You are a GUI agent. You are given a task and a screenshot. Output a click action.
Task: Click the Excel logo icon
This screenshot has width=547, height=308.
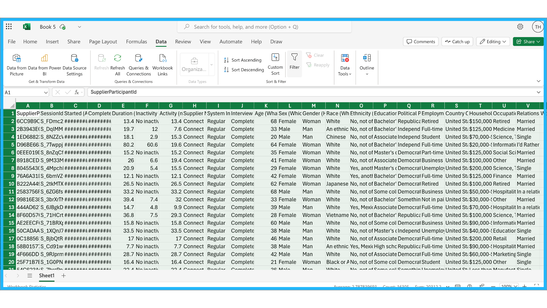coord(26,27)
